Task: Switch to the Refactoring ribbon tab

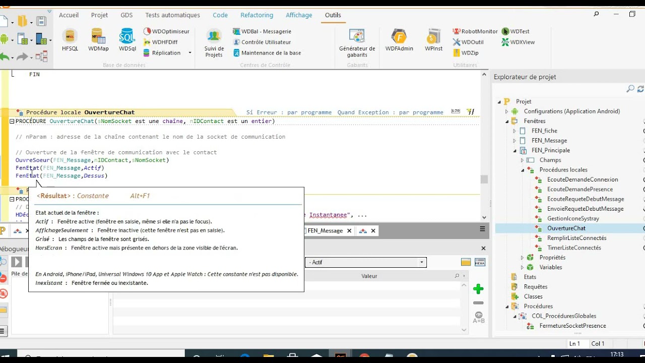Action: (x=257, y=15)
